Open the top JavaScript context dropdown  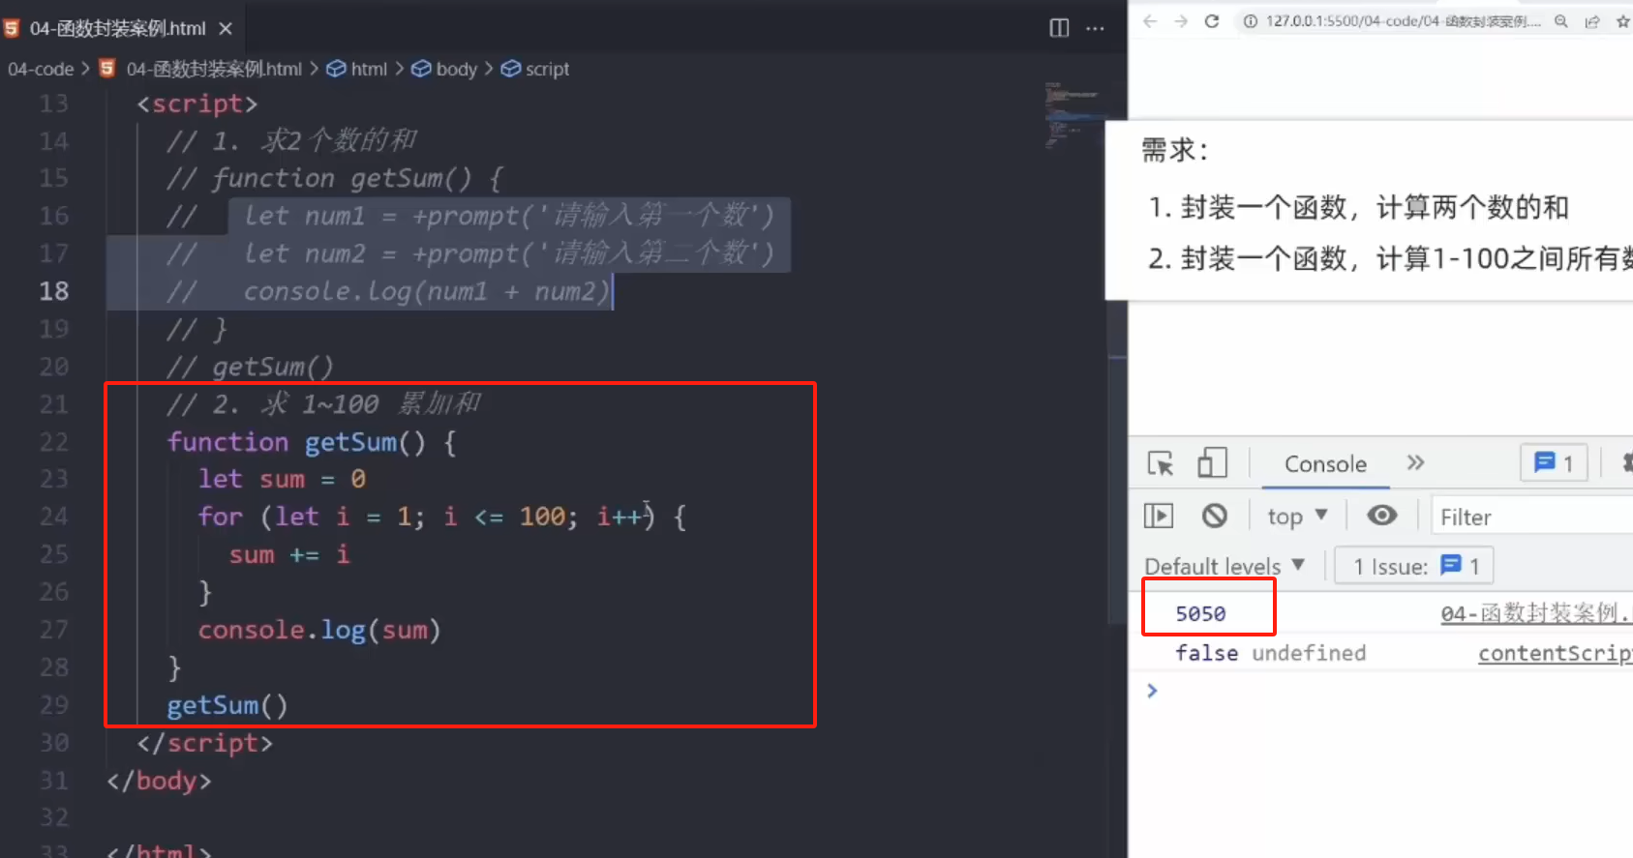1297,517
